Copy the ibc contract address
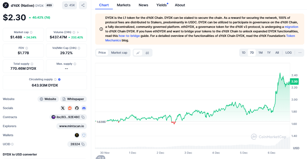This screenshot has height=159, width=307. tap(83, 117)
